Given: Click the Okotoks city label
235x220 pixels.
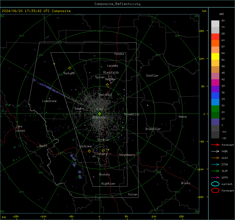Looking at the screenshot, I should click(x=104, y=174).
